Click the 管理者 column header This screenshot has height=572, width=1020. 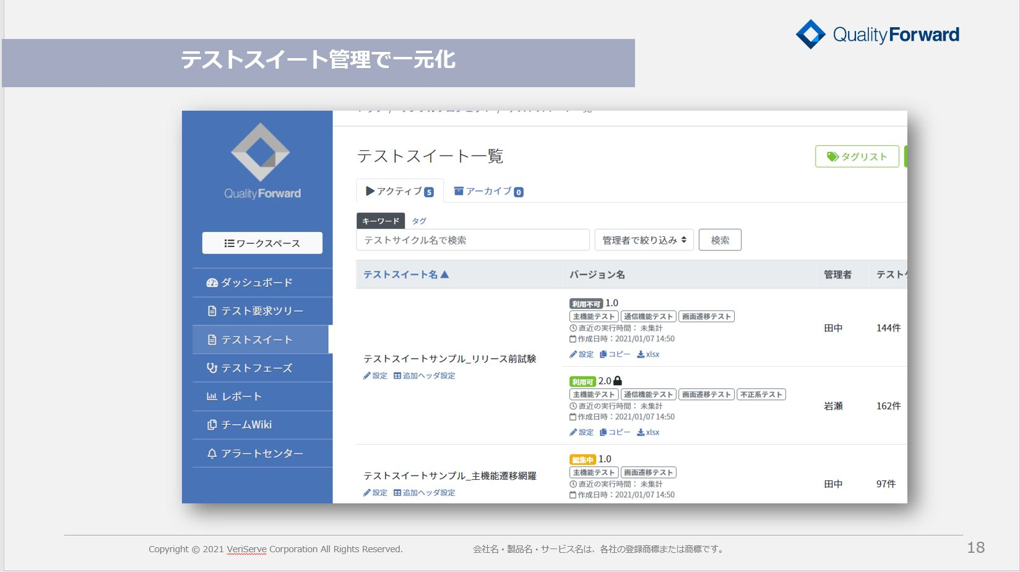pyautogui.click(x=837, y=275)
